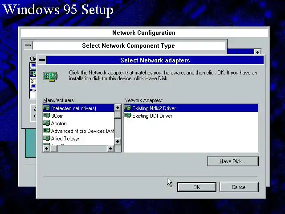Select Allied Telesyn manufacturer
Screen dimensions: 285x214
click(x=78, y=139)
